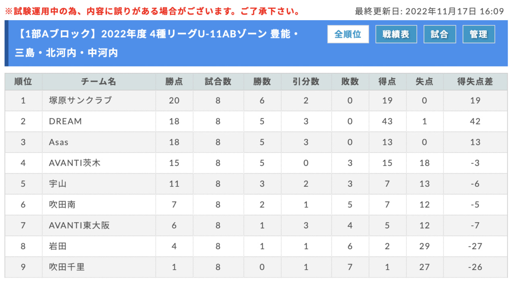The height and width of the screenshot is (285, 515).
Task: Click the Asas team name
Action: tap(59, 142)
